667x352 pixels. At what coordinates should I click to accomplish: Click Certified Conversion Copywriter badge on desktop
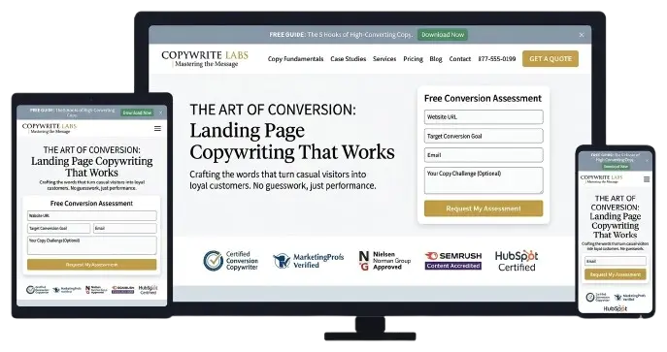click(x=230, y=261)
